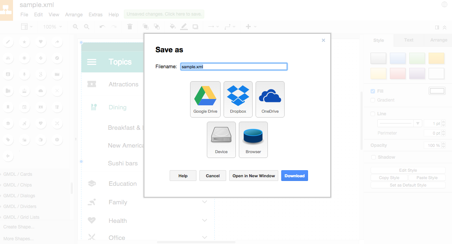Open the line pattern dropdown

pos(400,123)
